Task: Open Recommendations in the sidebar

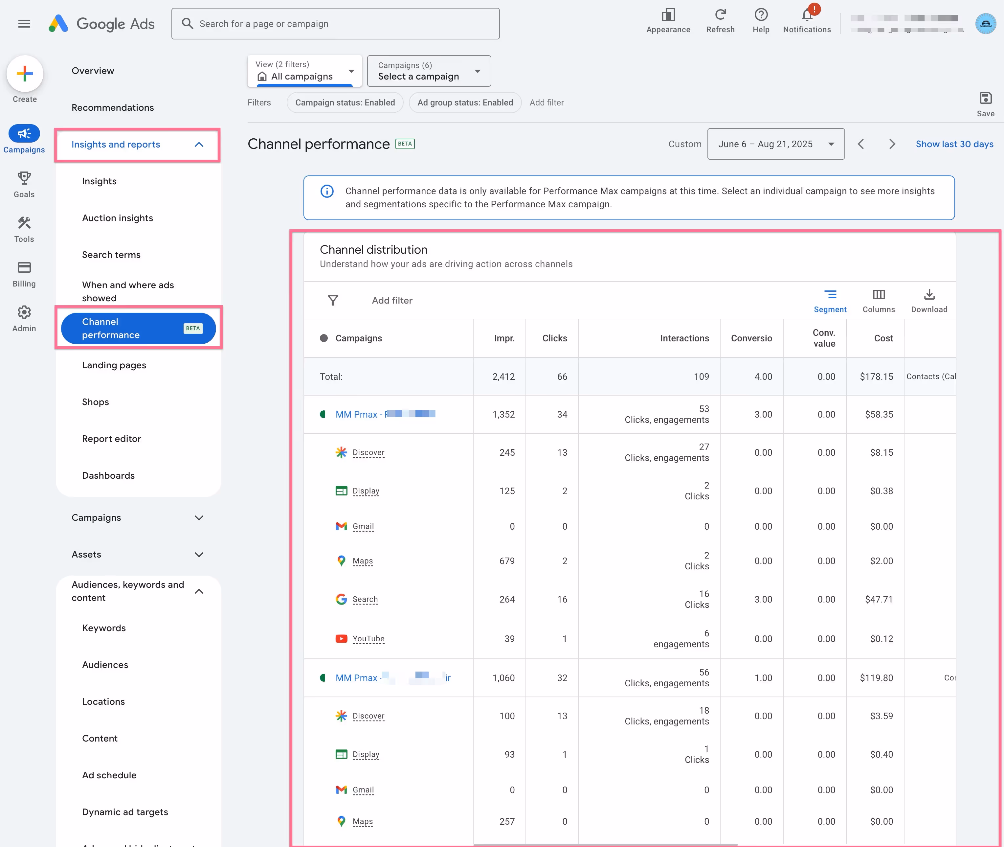Action: coord(113,107)
